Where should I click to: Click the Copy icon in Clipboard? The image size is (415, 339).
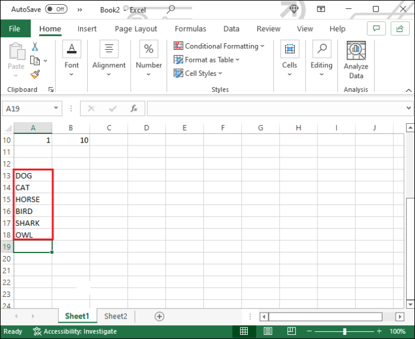35,61
